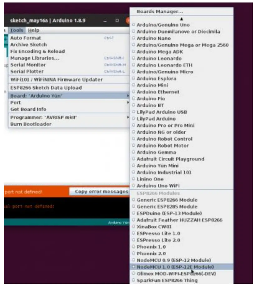Select the Linino One board
This screenshot has height=285, width=254.
click(x=181, y=179)
